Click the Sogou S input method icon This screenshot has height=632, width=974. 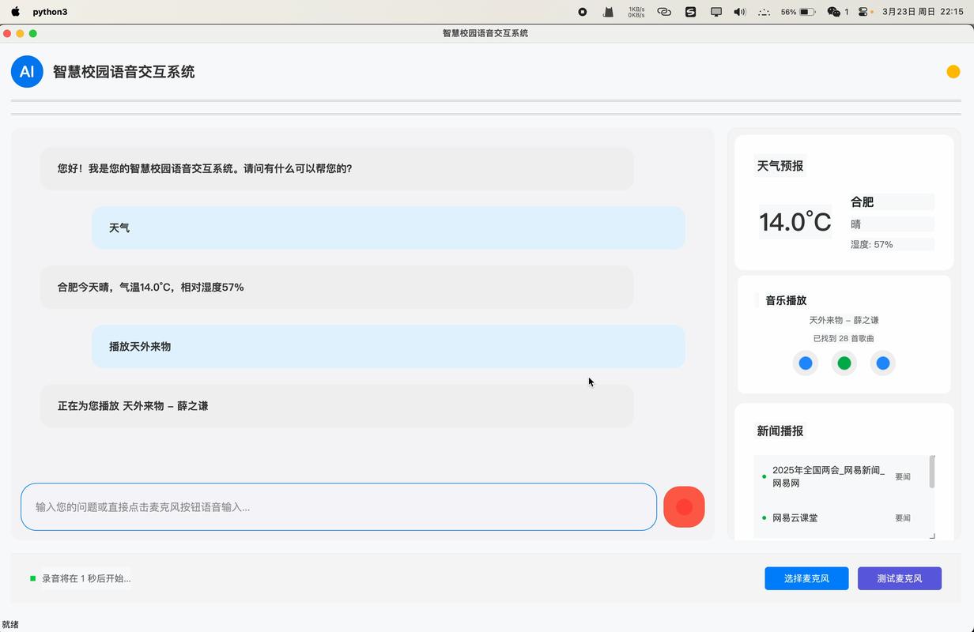tap(690, 12)
